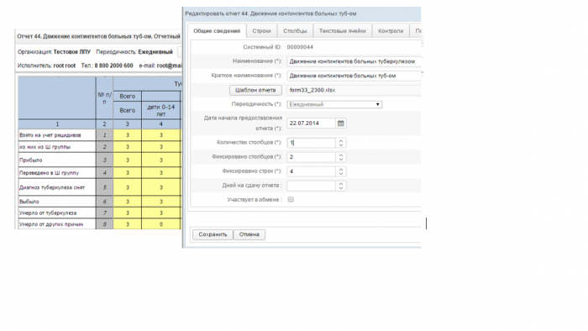The height and width of the screenshot is (331, 588).
Task: Click the date field showing 22.07.2014
Action: click(x=311, y=123)
